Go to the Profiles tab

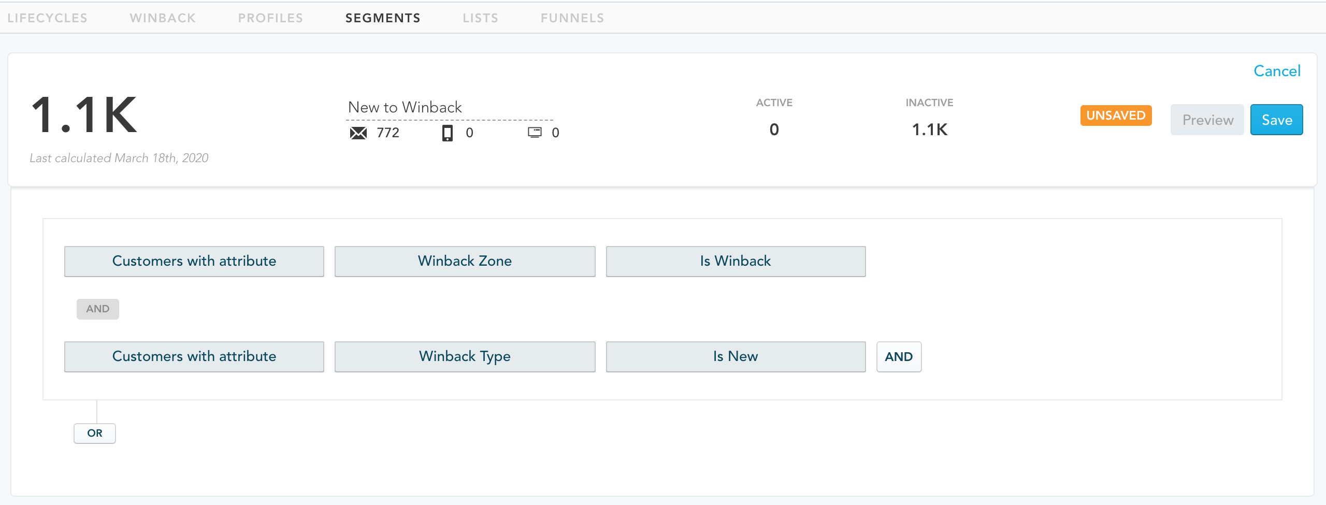[270, 18]
